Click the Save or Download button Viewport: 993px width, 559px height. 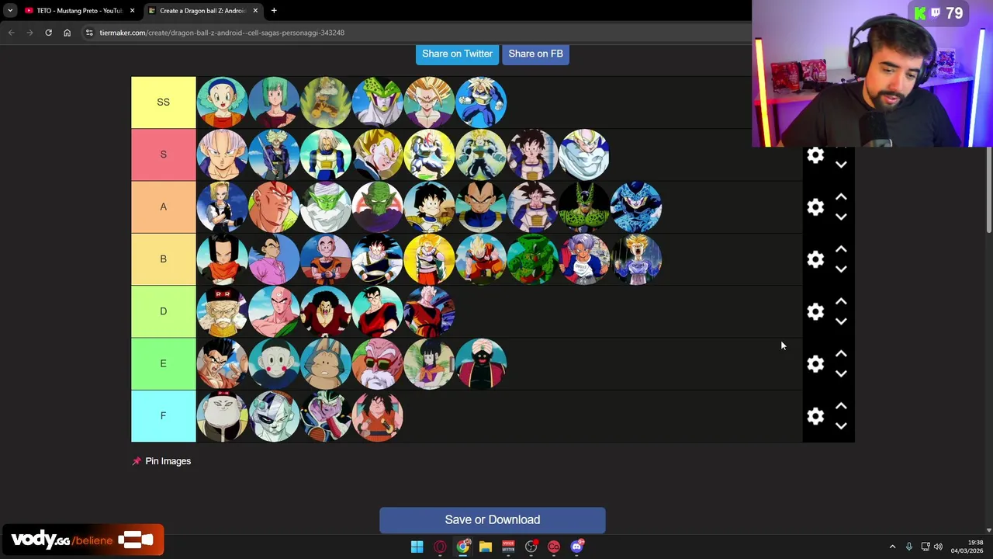(493, 520)
